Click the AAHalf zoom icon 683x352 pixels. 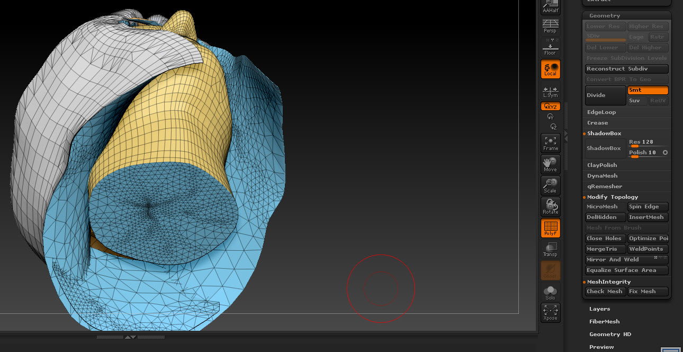coord(551,7)
